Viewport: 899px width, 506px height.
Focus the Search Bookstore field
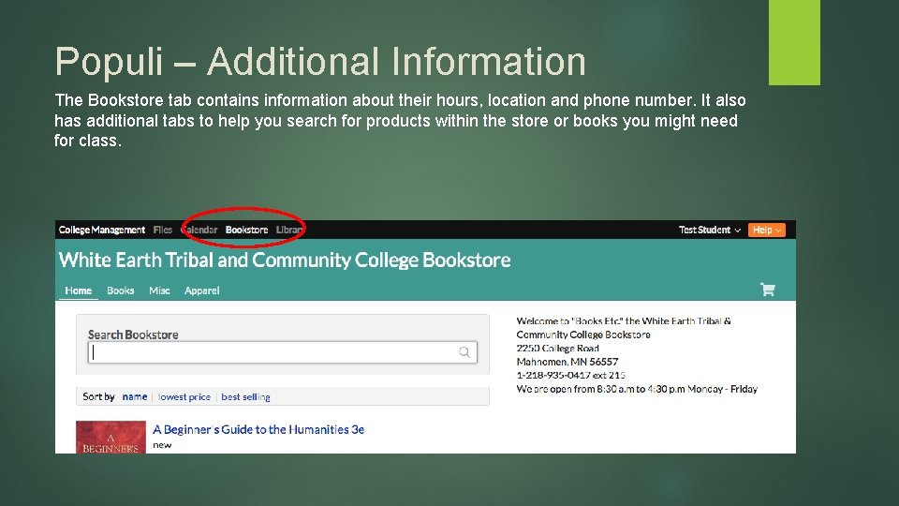point(283,352)
